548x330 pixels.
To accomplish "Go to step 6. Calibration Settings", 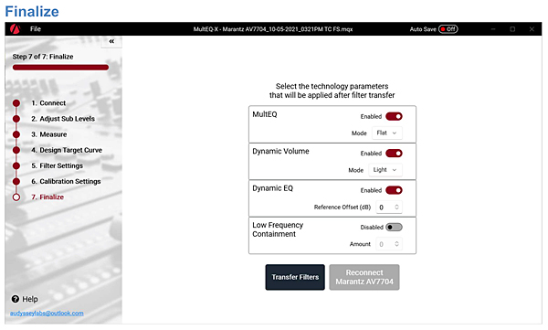I will click(66, 181).
